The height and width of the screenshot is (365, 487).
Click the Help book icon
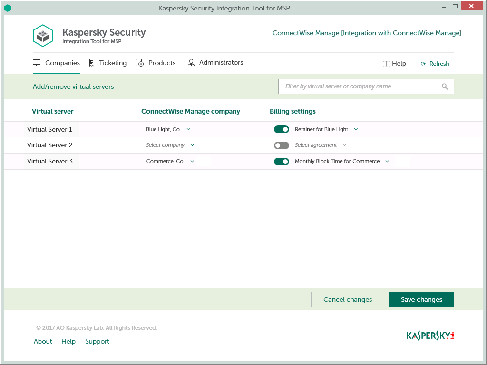point(386,63)
